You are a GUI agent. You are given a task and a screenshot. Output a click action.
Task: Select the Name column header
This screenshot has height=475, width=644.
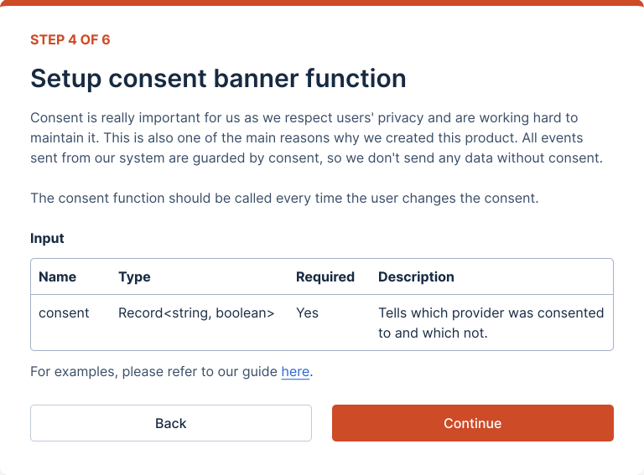pos(57,276)
